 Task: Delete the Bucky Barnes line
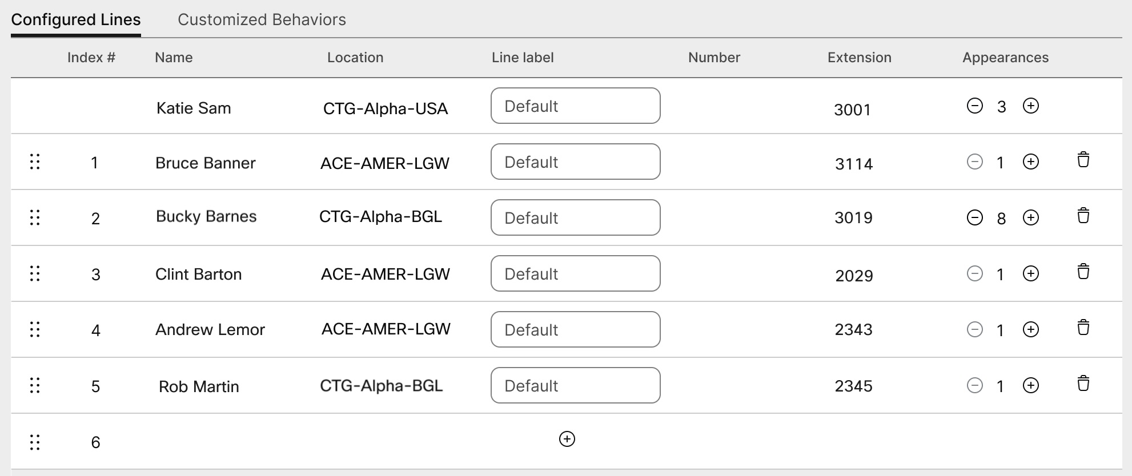[x=1083, y=216]
